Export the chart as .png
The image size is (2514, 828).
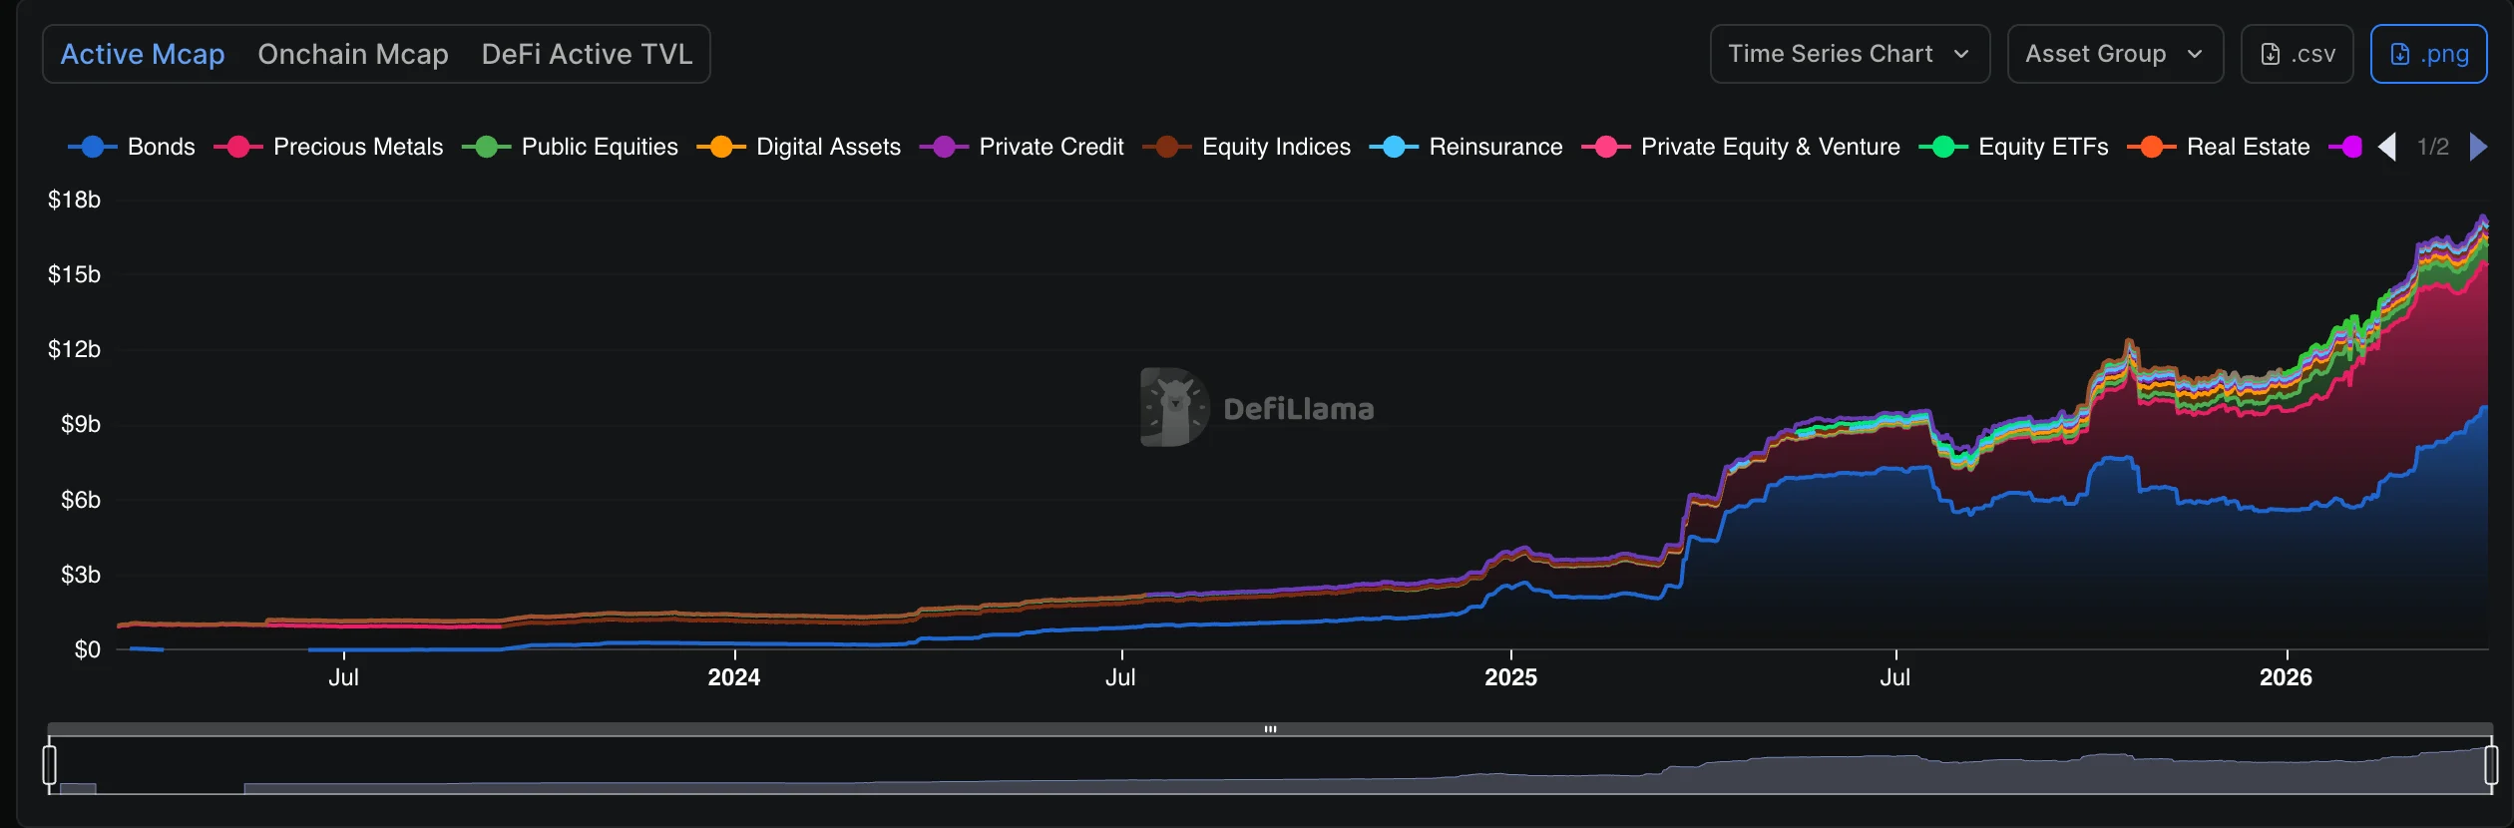2429,54
